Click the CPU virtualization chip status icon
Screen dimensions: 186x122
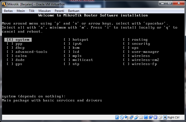[x=155, y=117]
